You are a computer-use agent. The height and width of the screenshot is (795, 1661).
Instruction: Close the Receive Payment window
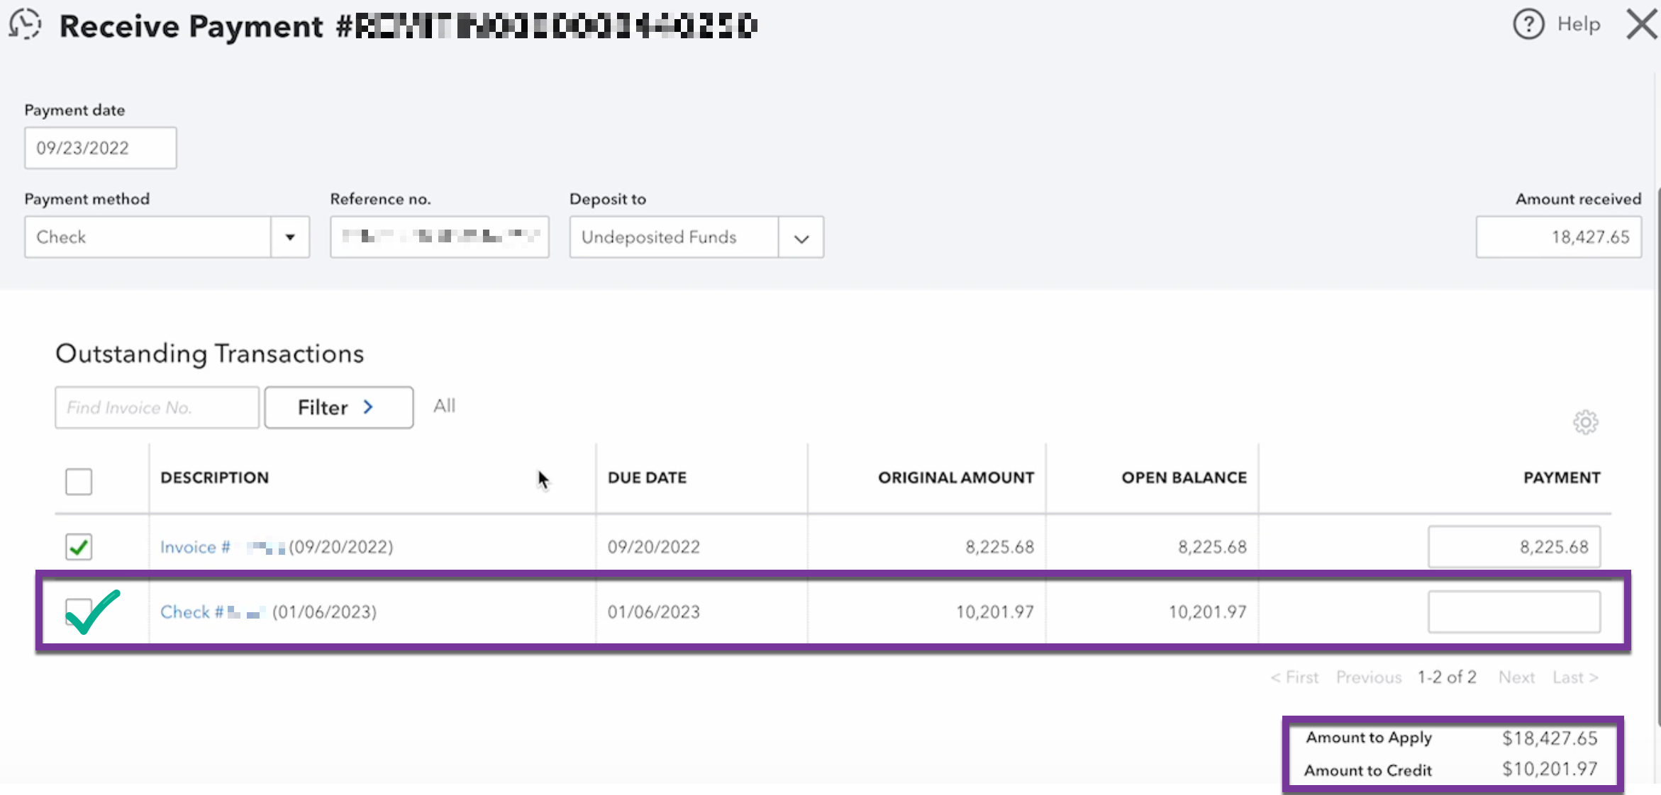click(1641, 24)
